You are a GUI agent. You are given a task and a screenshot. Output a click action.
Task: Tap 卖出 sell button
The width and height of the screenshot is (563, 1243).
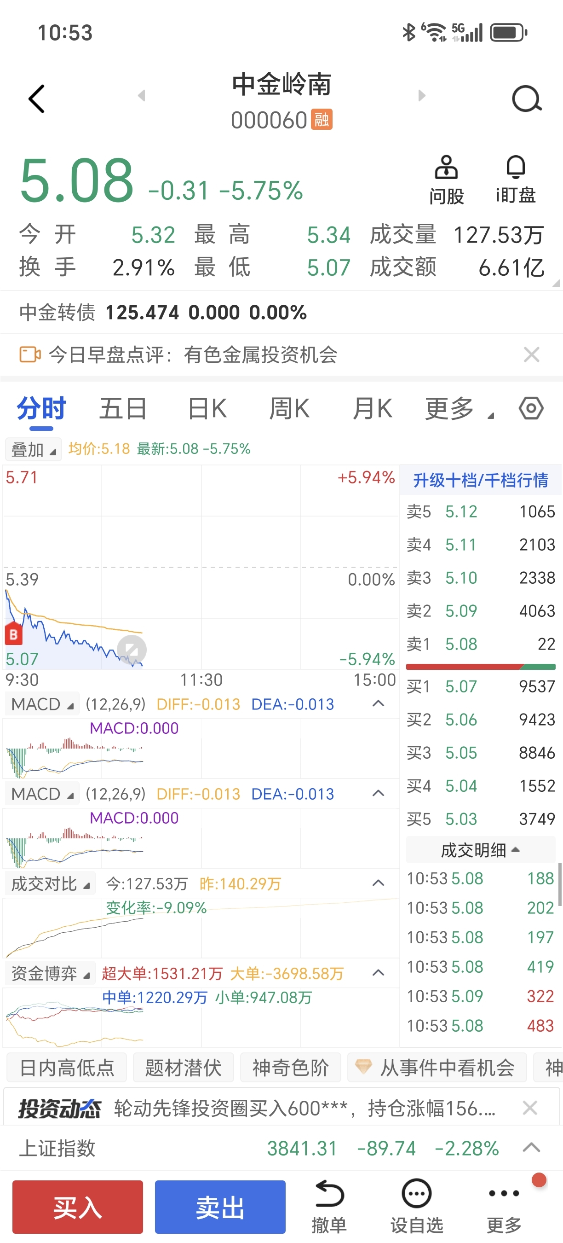pyautogui.click(x=220, y=1206)
